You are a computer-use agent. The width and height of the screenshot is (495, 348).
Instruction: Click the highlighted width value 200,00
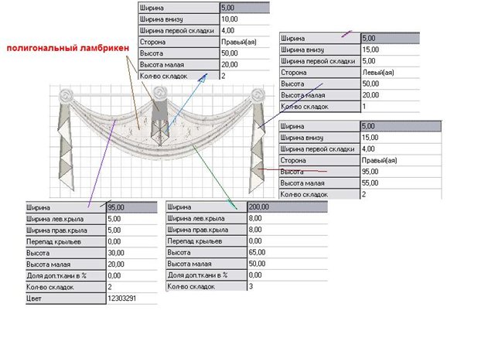[286, 207]
